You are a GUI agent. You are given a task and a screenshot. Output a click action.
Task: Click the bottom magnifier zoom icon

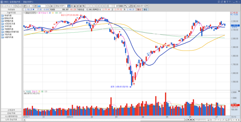tap(231, 120)
